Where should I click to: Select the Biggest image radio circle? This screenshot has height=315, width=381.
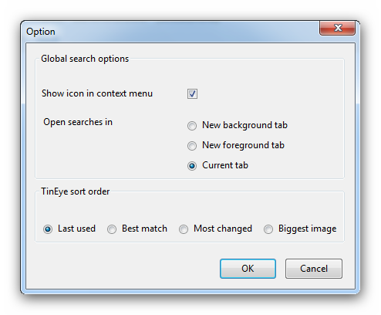tap(268, 229)
